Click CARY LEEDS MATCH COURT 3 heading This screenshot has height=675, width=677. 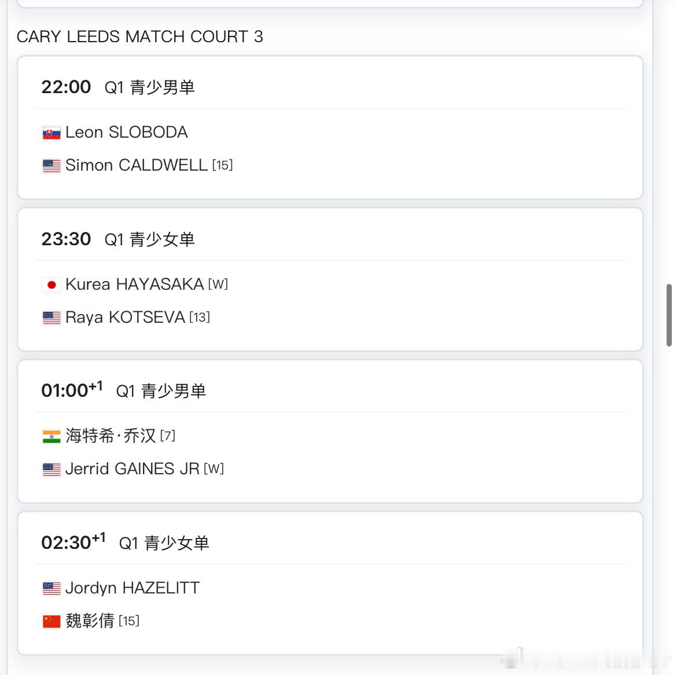pyautogui.click(x=140, y=36)
